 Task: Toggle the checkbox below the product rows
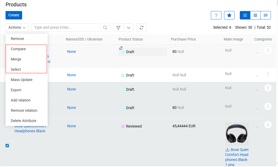point(7,145)
